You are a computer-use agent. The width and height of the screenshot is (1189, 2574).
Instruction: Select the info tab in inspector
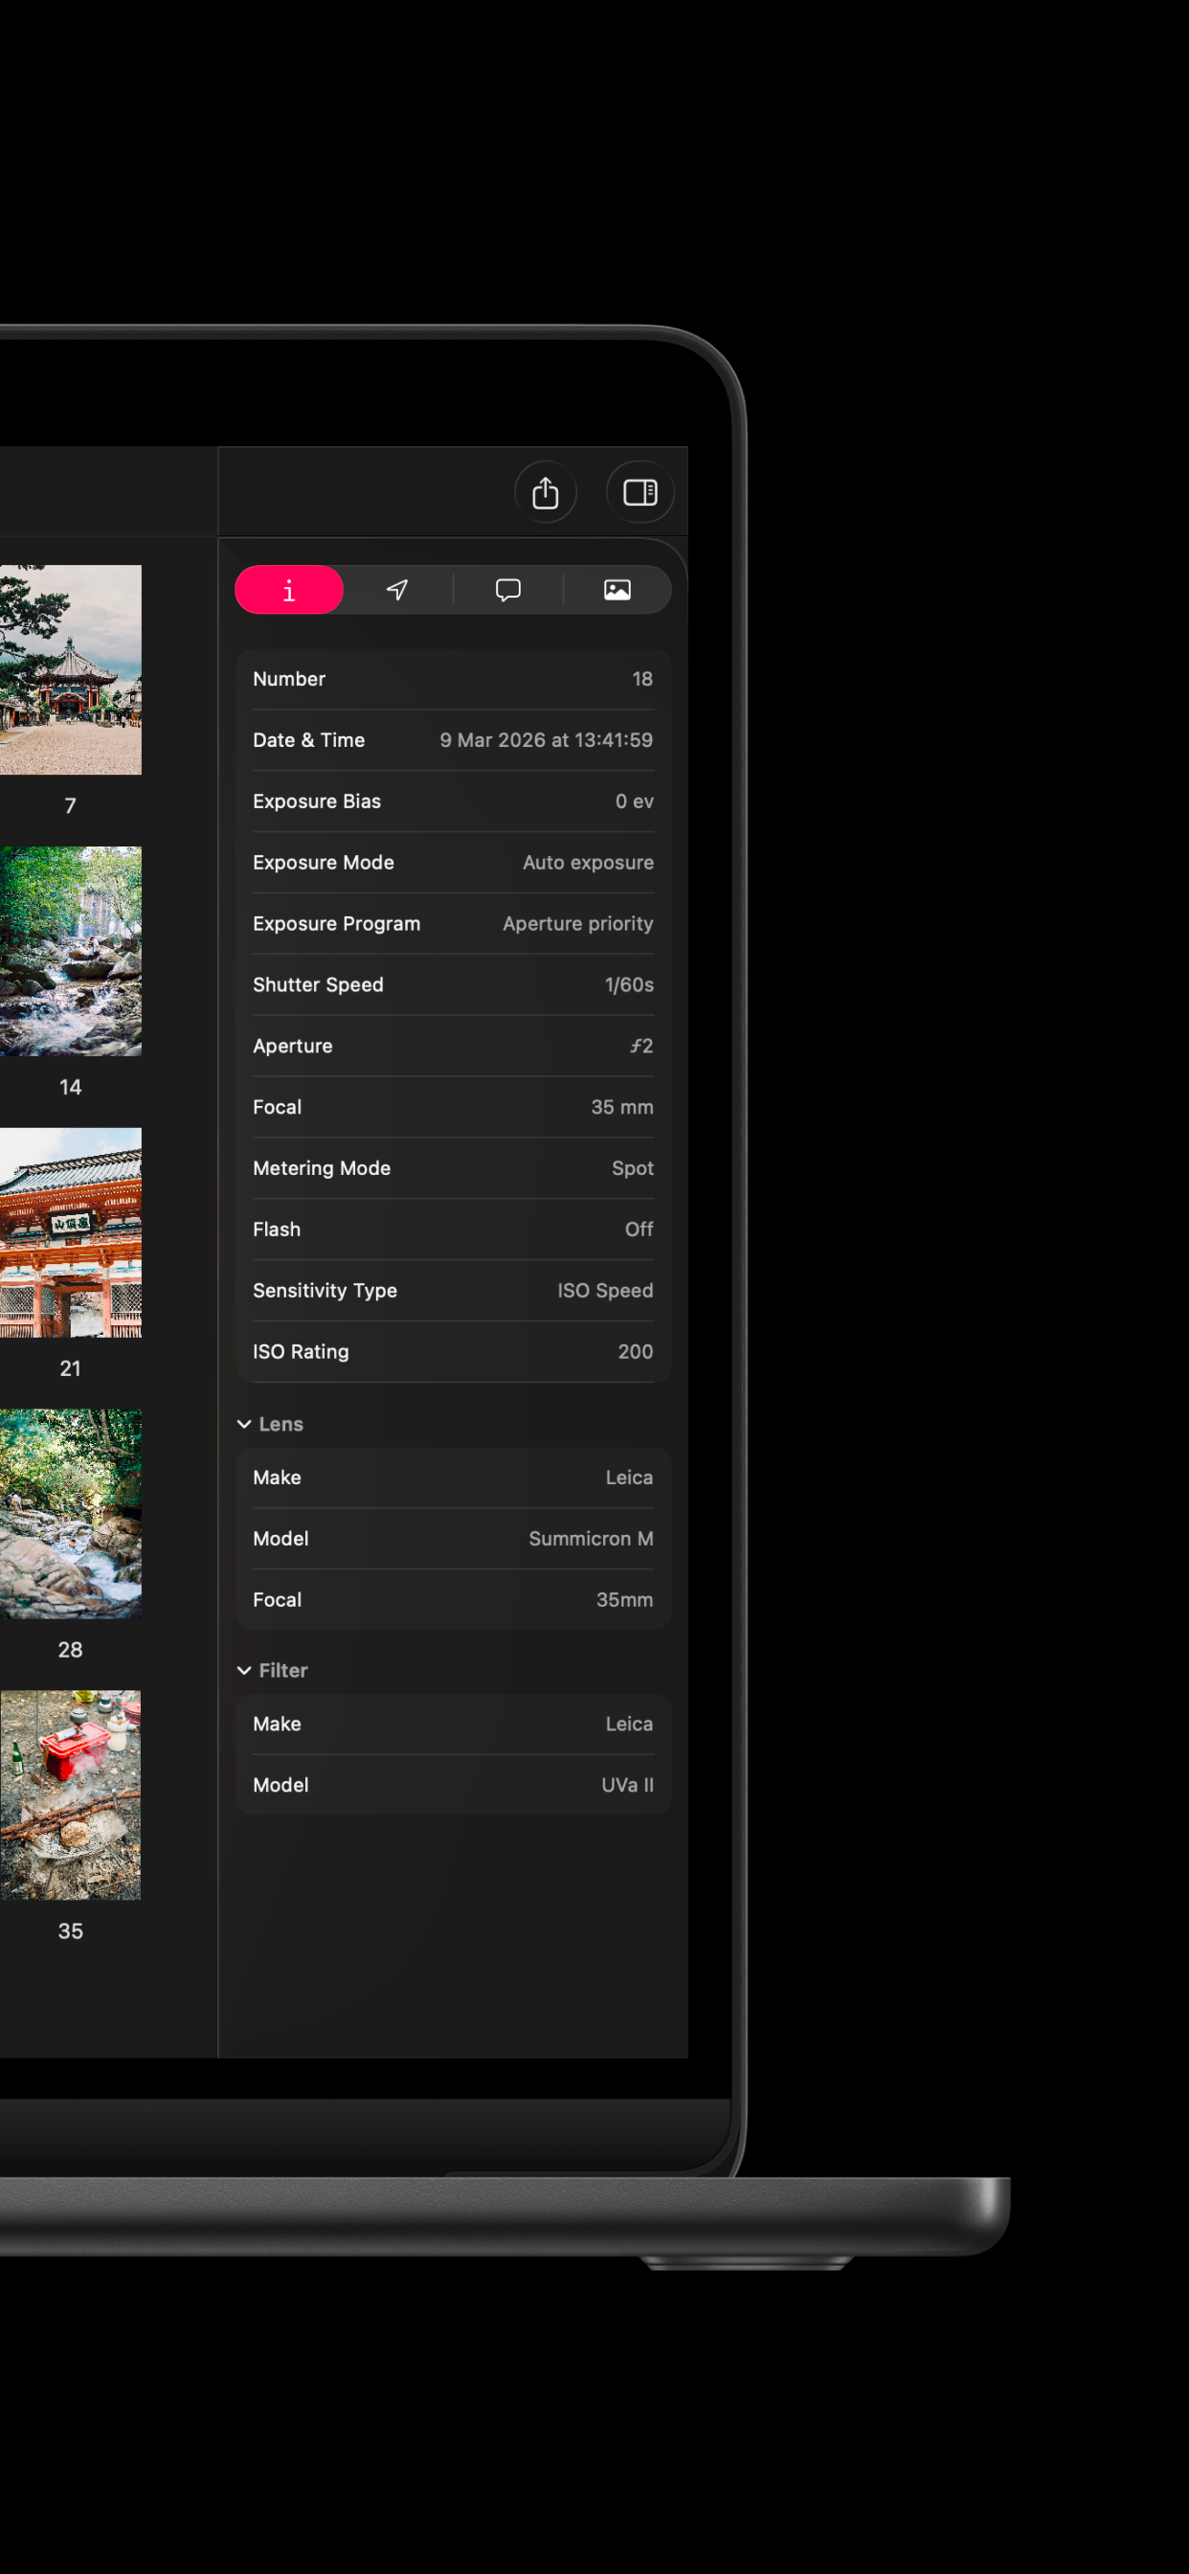[290, 590]
